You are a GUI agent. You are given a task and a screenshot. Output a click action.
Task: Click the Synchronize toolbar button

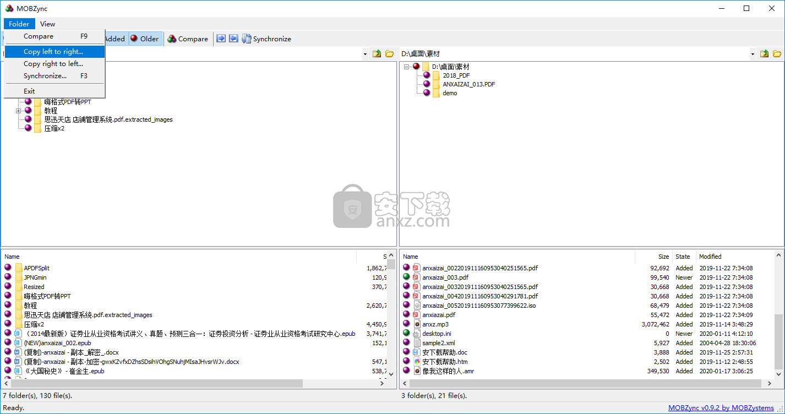(266, 39)
